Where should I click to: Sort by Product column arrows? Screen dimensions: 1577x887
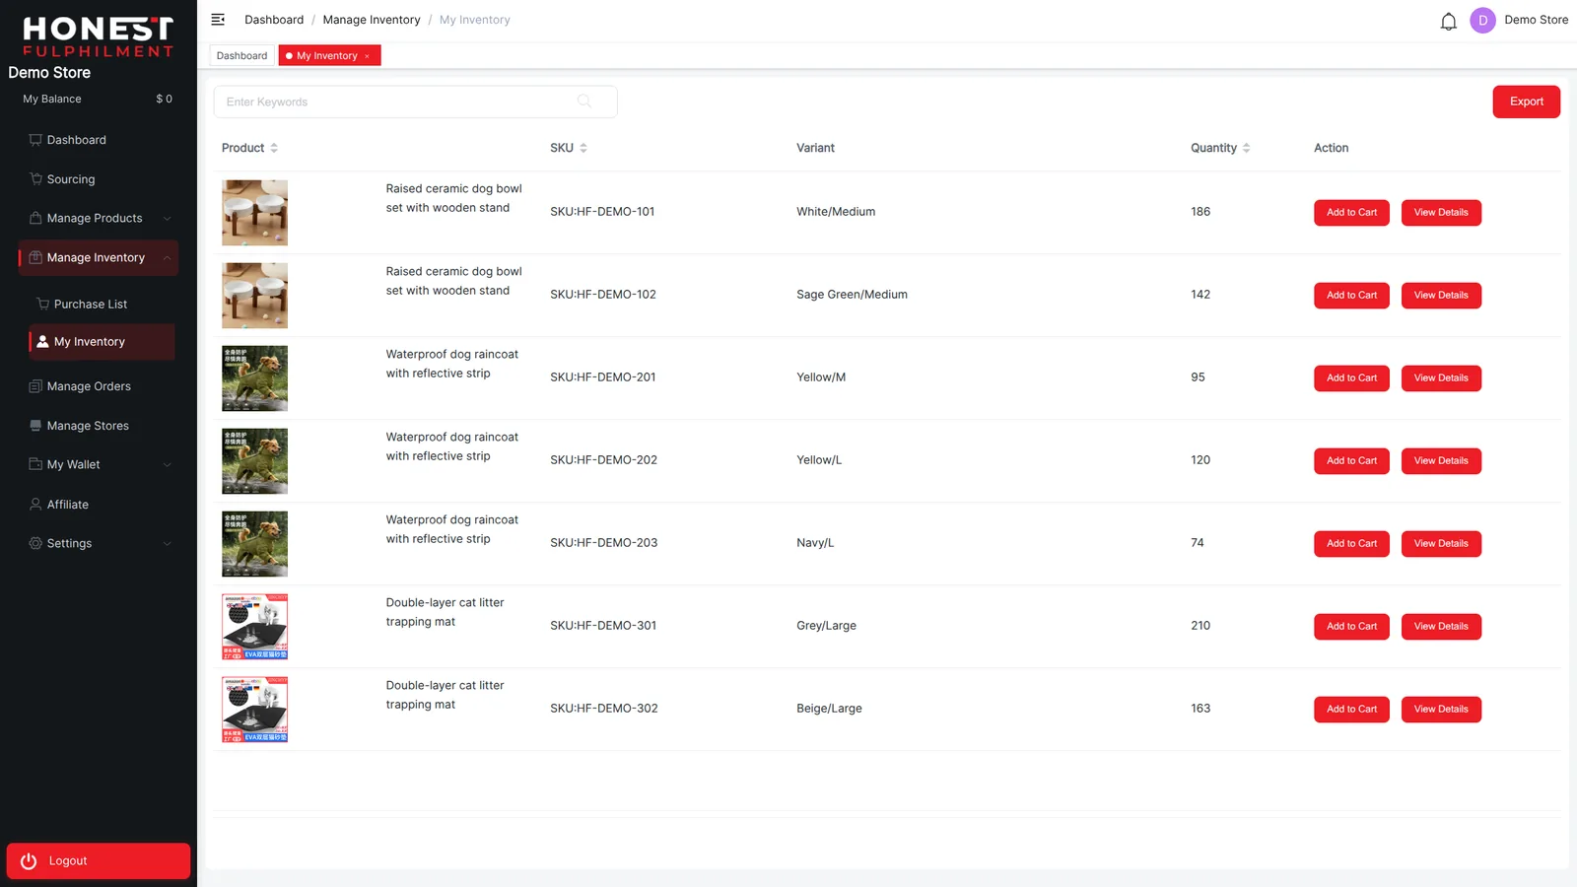click(x=274, y=148)
